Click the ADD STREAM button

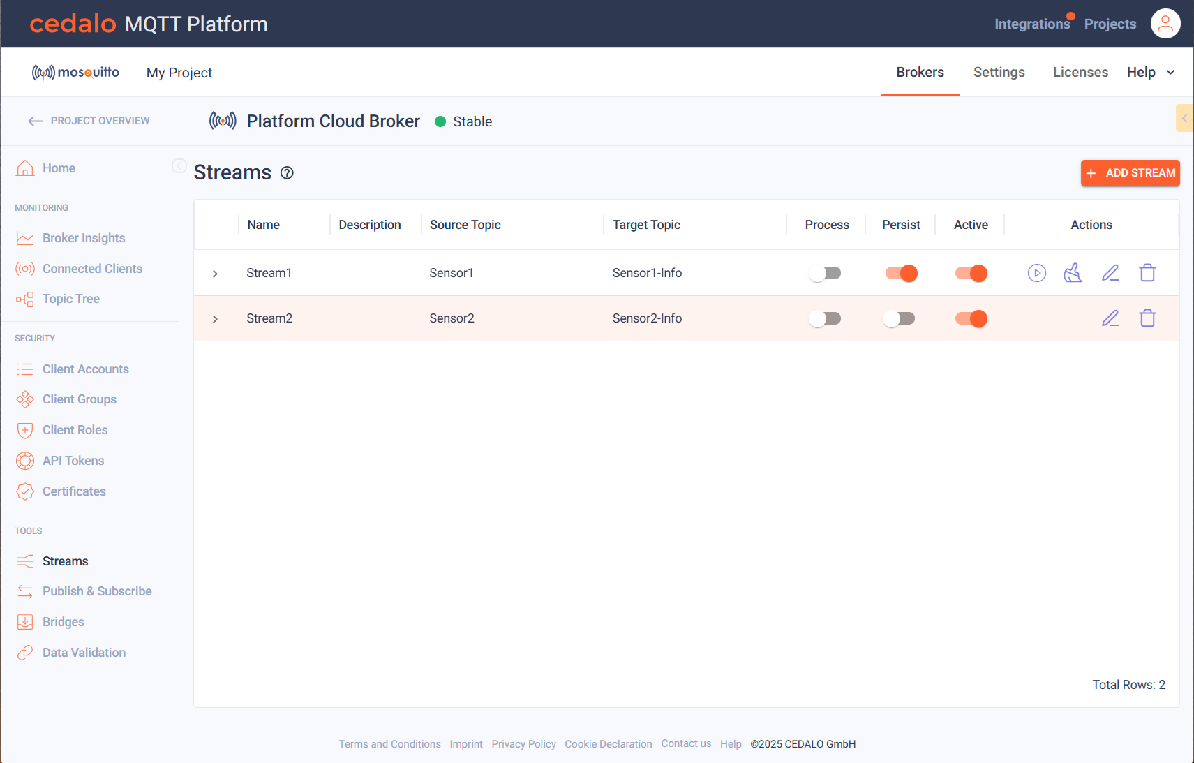1130,173
